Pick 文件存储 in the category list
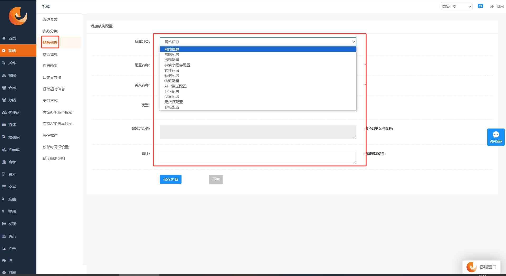 point(258,70)
